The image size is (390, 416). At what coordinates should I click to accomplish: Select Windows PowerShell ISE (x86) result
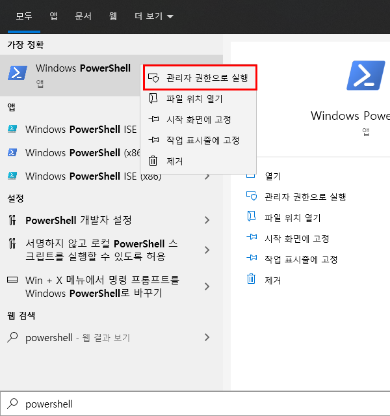tap(111, 176)
